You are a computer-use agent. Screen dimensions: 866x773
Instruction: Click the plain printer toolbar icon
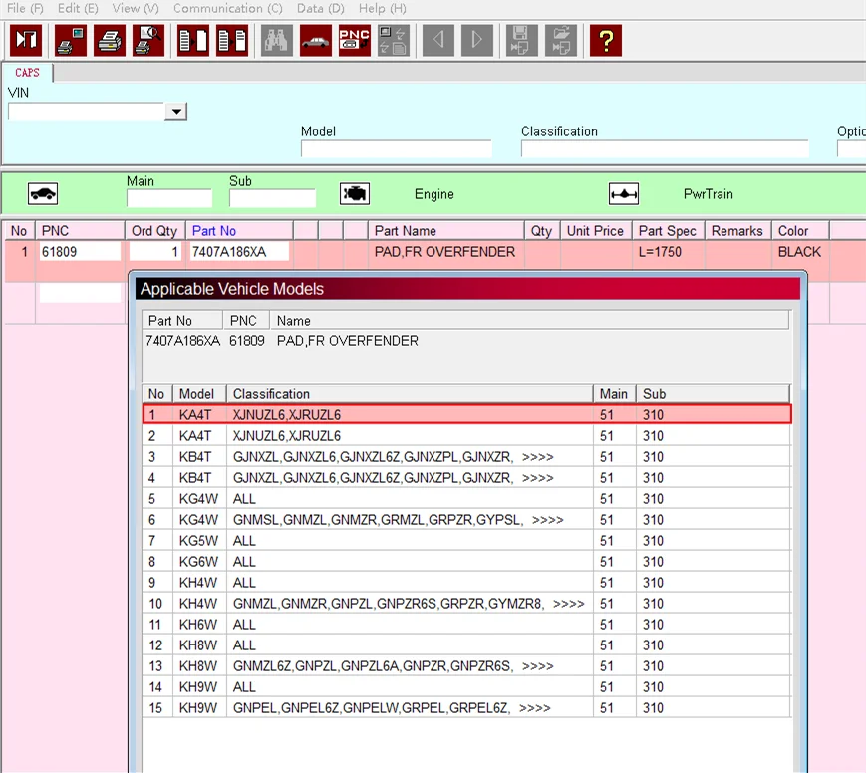point(110,41)
